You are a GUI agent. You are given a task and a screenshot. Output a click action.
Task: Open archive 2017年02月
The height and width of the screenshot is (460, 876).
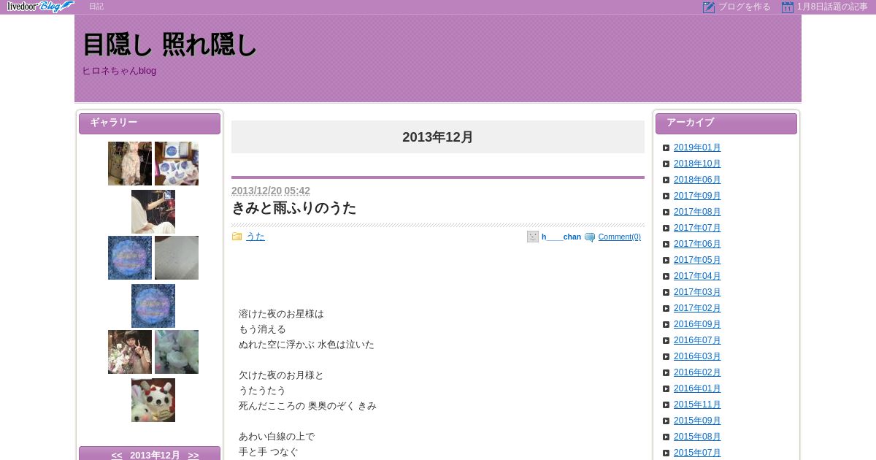click(x=697, y=308)
